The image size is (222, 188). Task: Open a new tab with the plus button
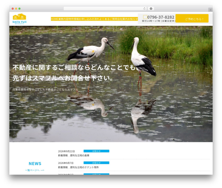point(210,10)
